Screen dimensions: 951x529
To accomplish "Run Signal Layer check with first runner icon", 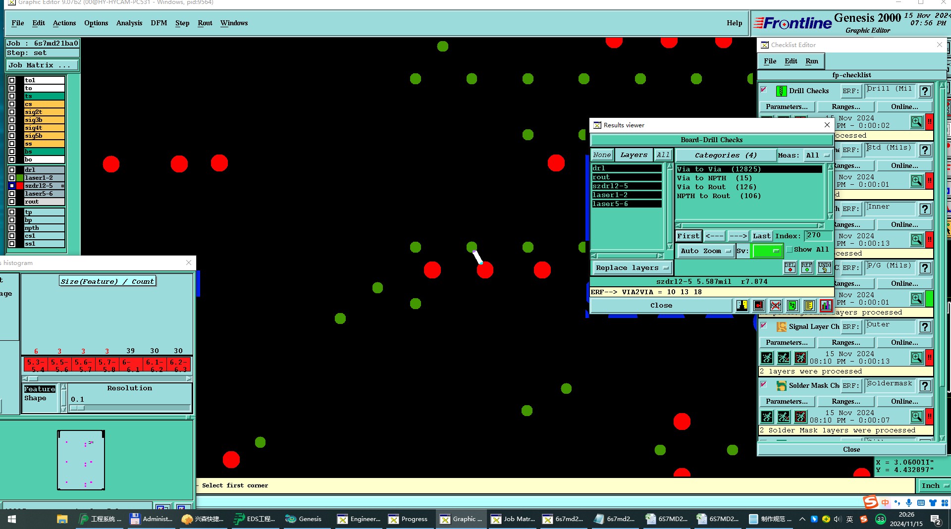I will click(x=767, y=358).
